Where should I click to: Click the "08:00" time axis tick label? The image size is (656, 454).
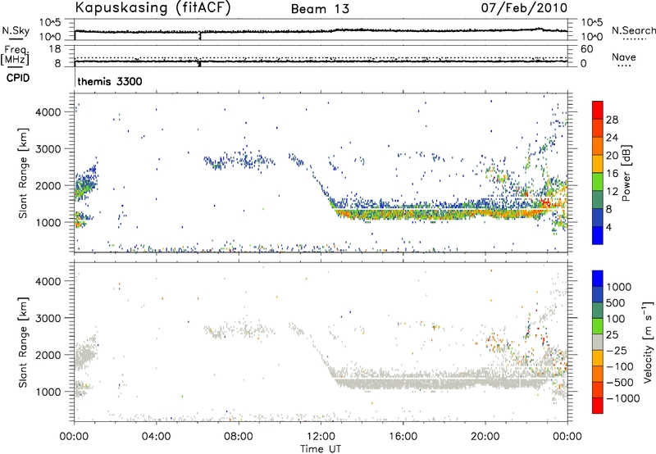pos(239,437)
